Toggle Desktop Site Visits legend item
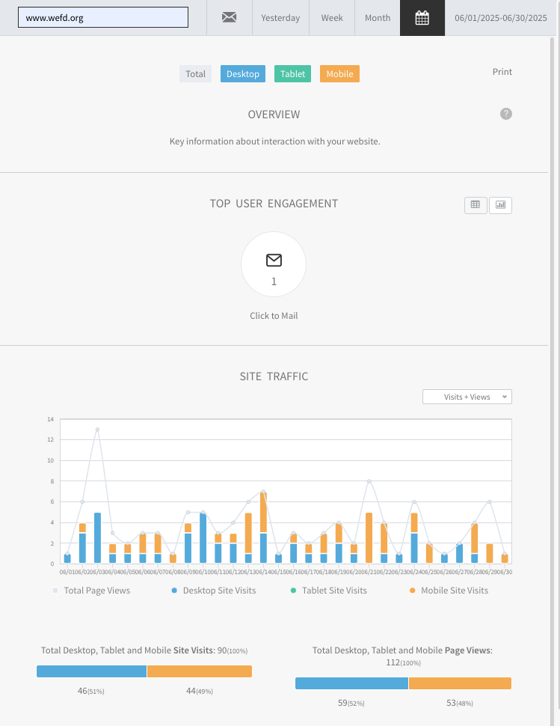The image size is (560, 726). [214, 591]
